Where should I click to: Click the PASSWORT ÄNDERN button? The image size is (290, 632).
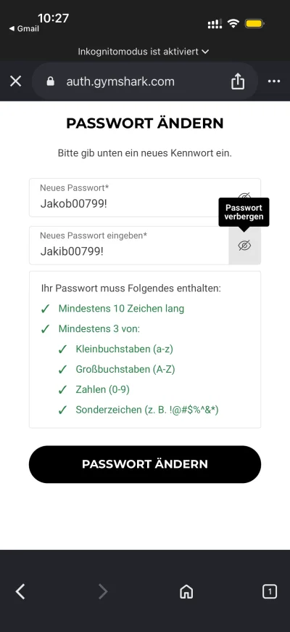click(145, 464)
